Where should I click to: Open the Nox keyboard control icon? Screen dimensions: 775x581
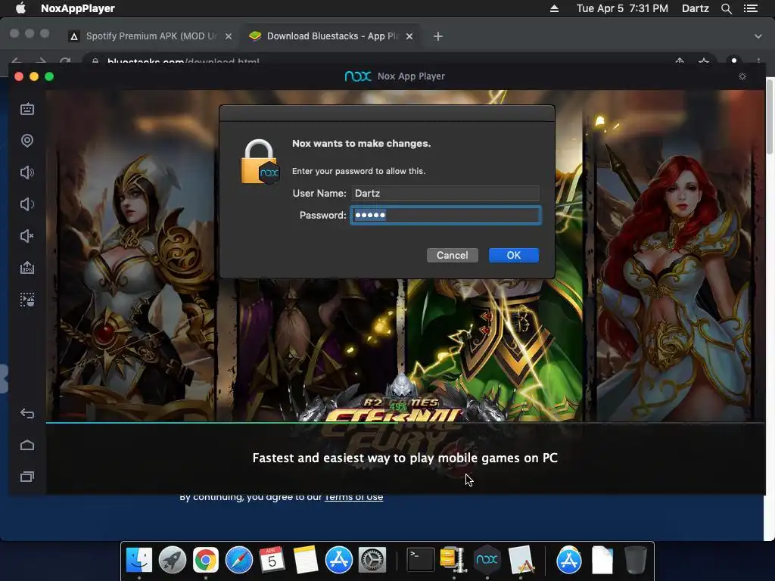27,109
